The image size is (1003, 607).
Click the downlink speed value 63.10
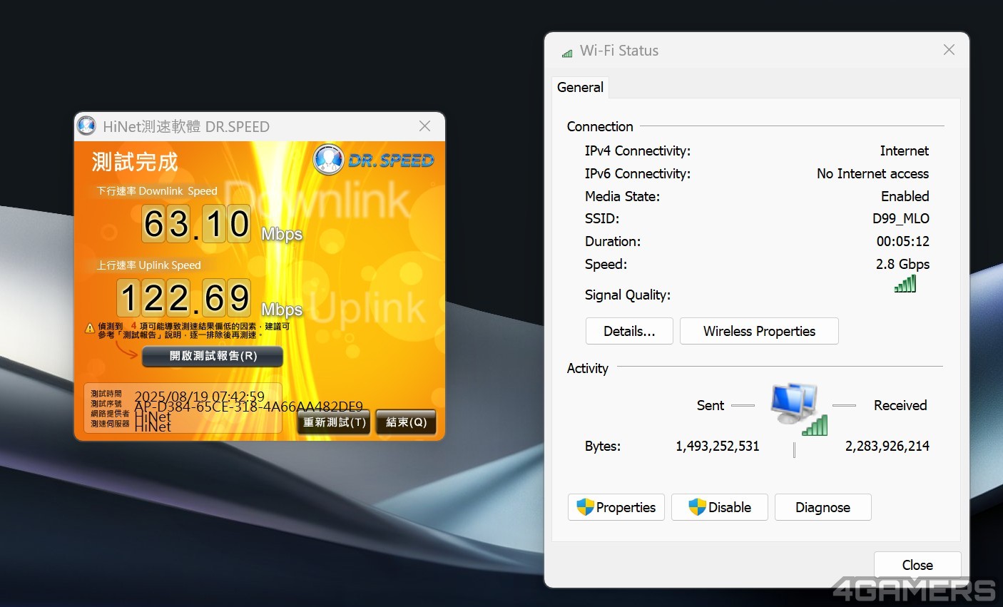point(197,224)
